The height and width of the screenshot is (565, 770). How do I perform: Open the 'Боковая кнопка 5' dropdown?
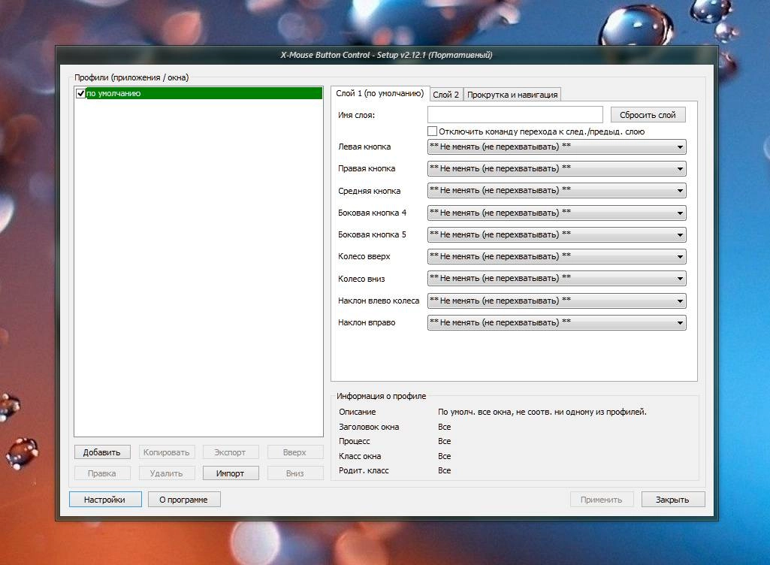click(557, 235)
